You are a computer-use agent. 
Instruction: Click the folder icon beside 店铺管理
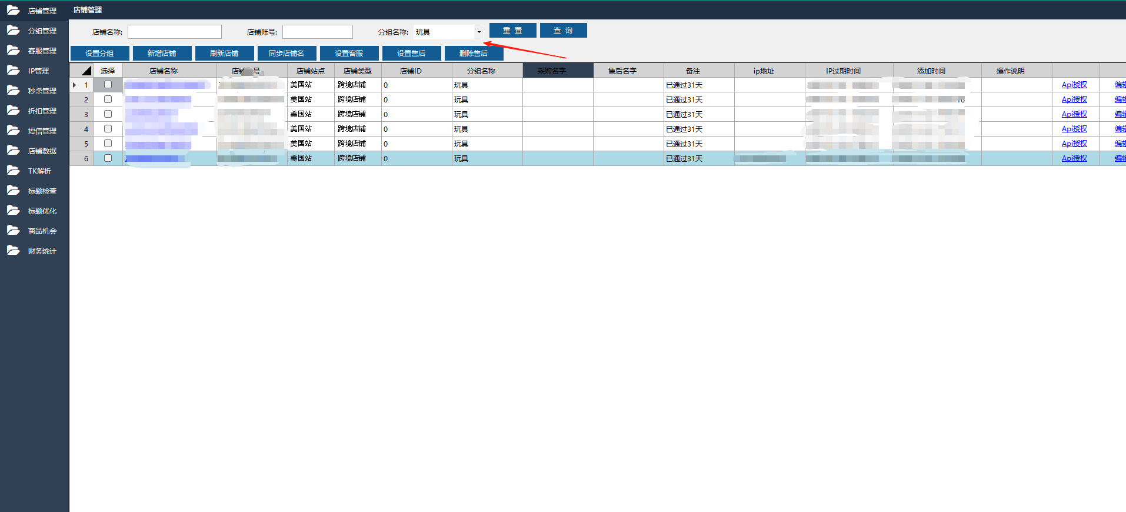[x=13, y=11]
